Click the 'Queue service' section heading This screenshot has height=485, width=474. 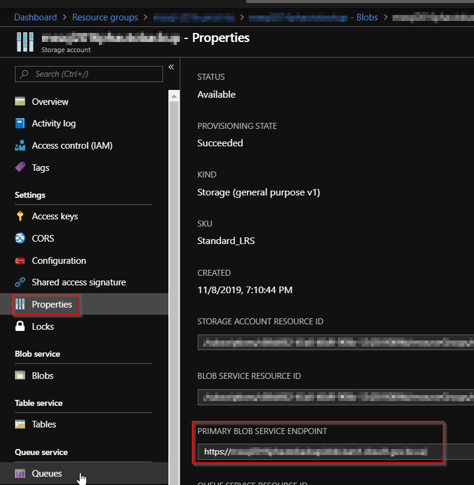[x=41, y=452]
